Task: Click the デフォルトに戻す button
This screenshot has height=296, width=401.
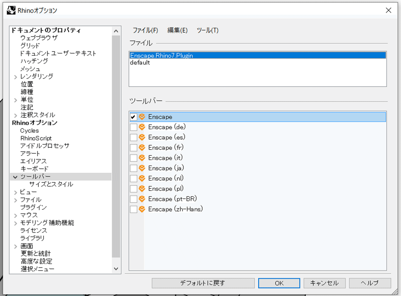Action: [203, 283]
